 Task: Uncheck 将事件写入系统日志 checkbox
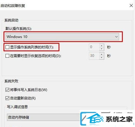coord(7,90)
